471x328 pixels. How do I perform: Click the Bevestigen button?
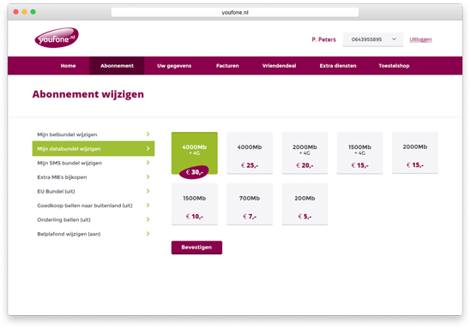tap(196, 247)
